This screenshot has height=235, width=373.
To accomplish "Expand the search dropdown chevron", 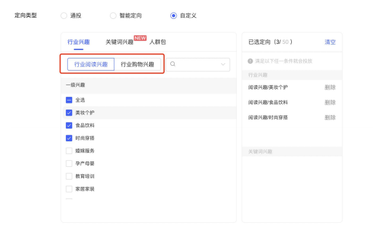I will [x=223, y=65].
